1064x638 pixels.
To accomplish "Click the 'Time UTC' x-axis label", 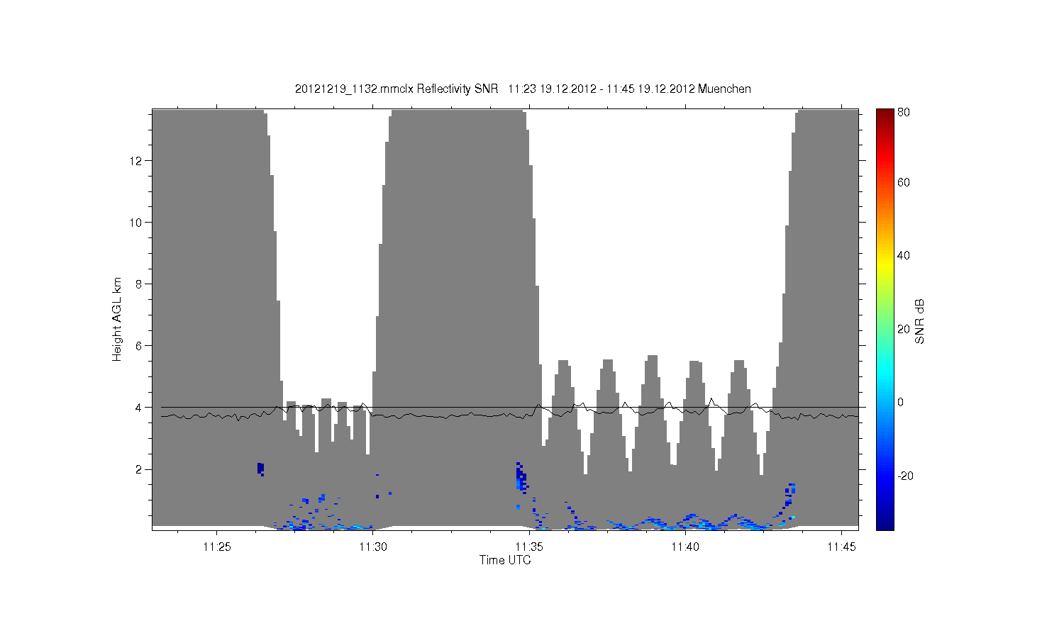I will (x=505, y=560).
